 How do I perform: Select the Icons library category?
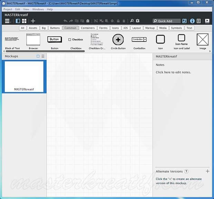click(116, 28)
